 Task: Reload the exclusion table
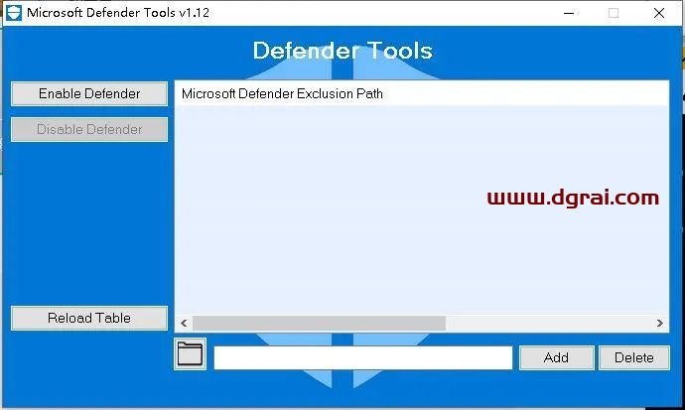89,318
